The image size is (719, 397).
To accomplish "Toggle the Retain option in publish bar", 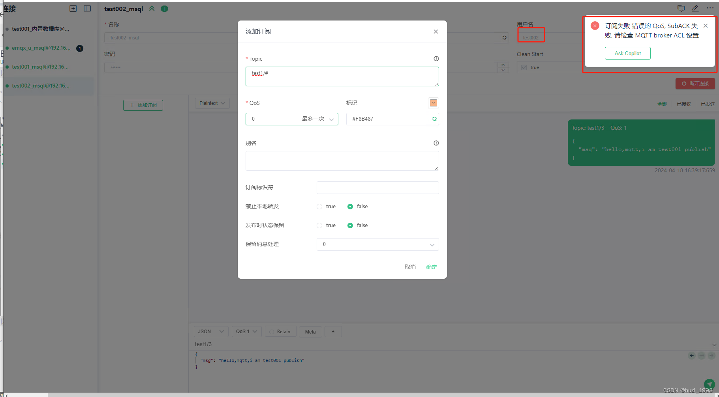I will click(x=280, y=332).
